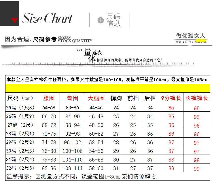Click 裤脚 value 31 in 32码 row
Viewport: 216px width, 192px height.
(116, 168)
